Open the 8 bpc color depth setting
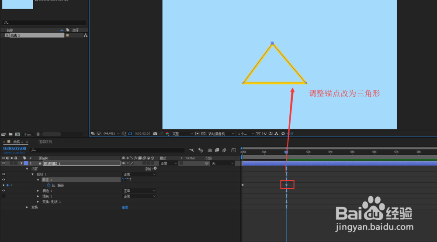Viewport: 437px width, 242px height. pos(28,134)
